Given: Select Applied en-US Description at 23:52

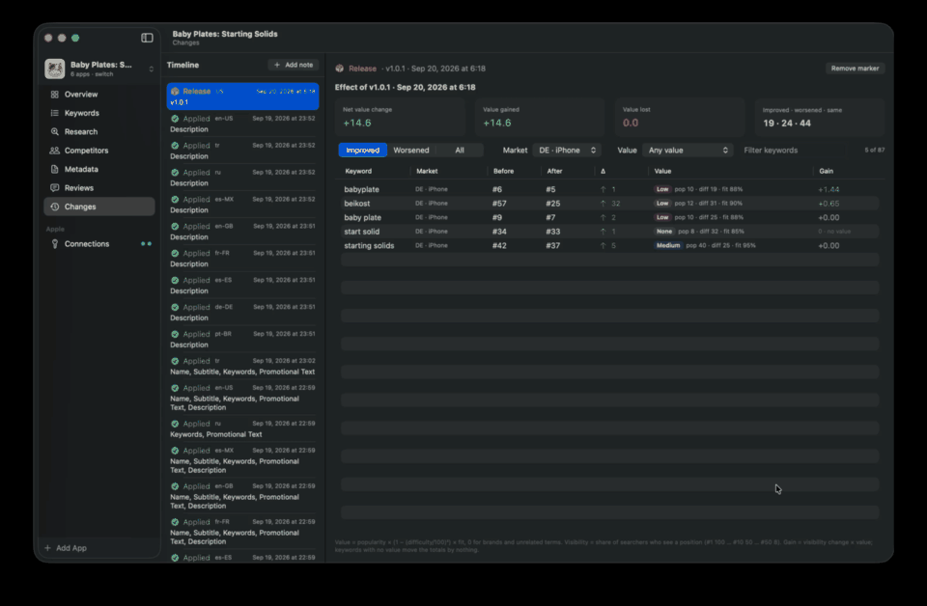Looking at the screenshot, I should [x=242, y=124].
